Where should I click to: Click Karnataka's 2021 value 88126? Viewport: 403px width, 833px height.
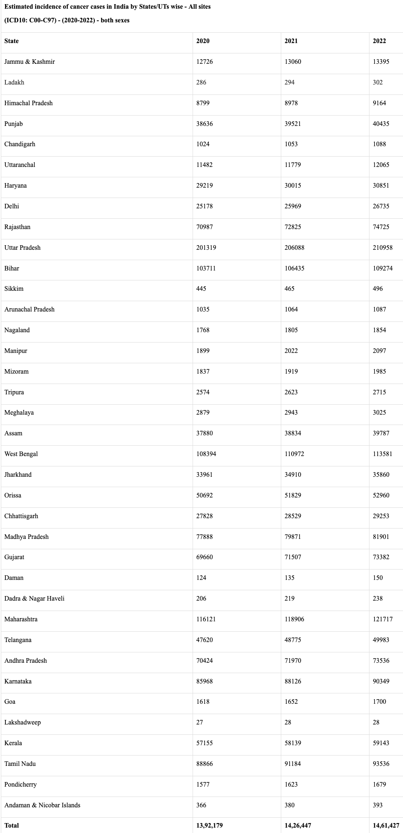point(293,681)
